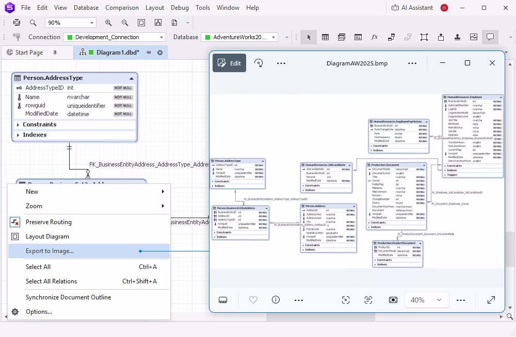
Task: Click the scan text icon in photo viewer
Action: point(368,300)
